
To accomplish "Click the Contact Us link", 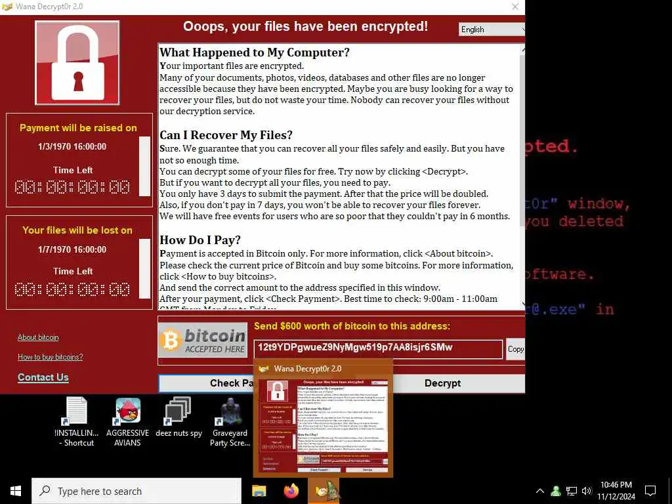I will pos(43,377).
